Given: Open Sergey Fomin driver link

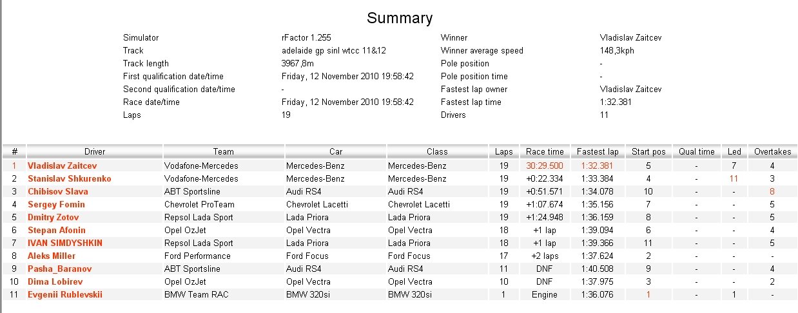Looking at the screenshot, I should [x=56, y=204].
